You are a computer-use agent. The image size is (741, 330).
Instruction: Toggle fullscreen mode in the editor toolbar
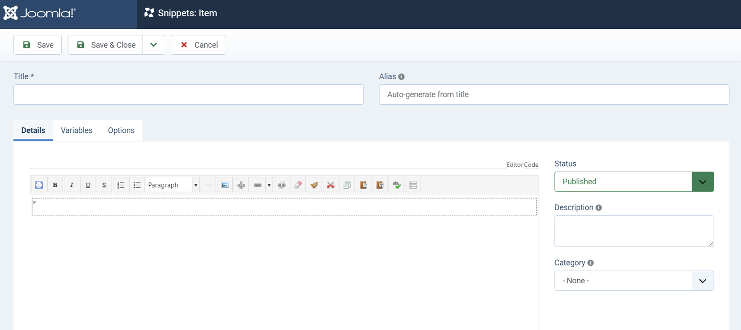click(x=39, y=185)
